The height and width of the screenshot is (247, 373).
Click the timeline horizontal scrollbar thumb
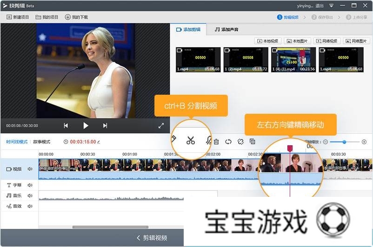click(110, 227)
